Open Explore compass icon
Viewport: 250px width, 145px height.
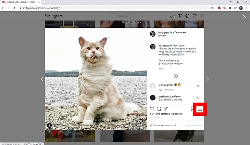click(x=187, y=16)
